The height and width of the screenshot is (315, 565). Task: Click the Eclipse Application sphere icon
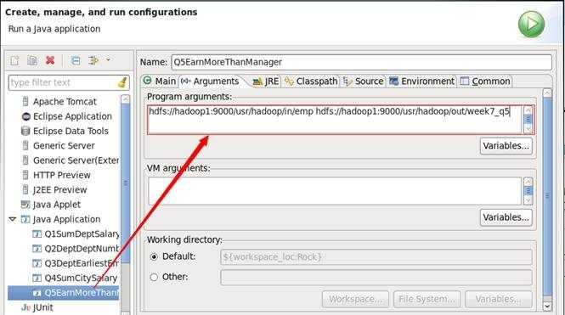[x=26, y=116]
